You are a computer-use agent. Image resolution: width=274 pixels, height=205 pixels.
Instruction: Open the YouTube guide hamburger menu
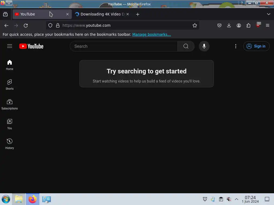click(10, 46)
